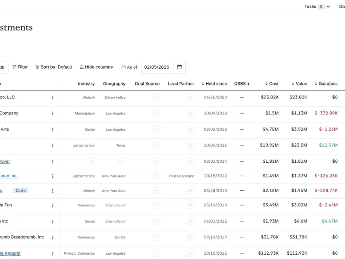The height and width of the screenshot is (259, 345).
Task: Open the calendar date picker icon
Action: click(x=179, y=67)
